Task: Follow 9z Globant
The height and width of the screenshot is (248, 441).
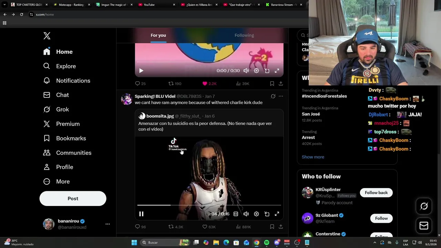Action: pyautogui.click(x=381, y=218)
